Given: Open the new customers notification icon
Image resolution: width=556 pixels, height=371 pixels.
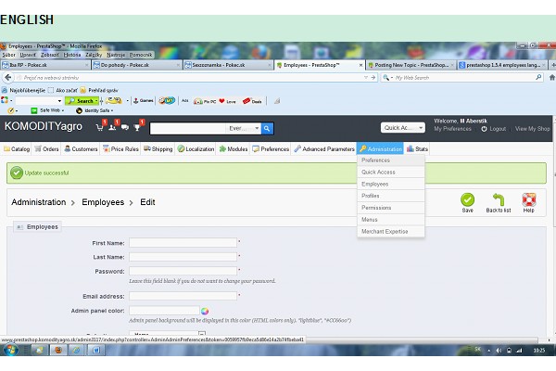Looking at the screenshot, I should (112, 127).
